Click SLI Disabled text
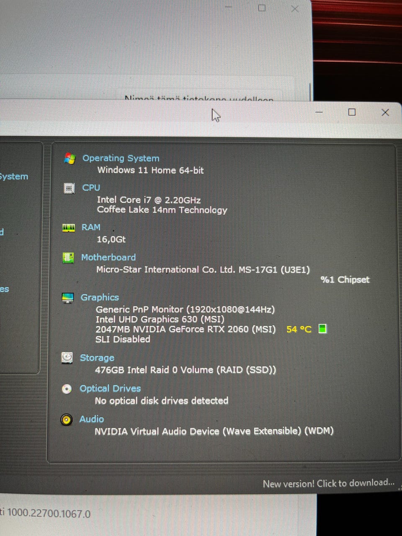 click(123, 339)
